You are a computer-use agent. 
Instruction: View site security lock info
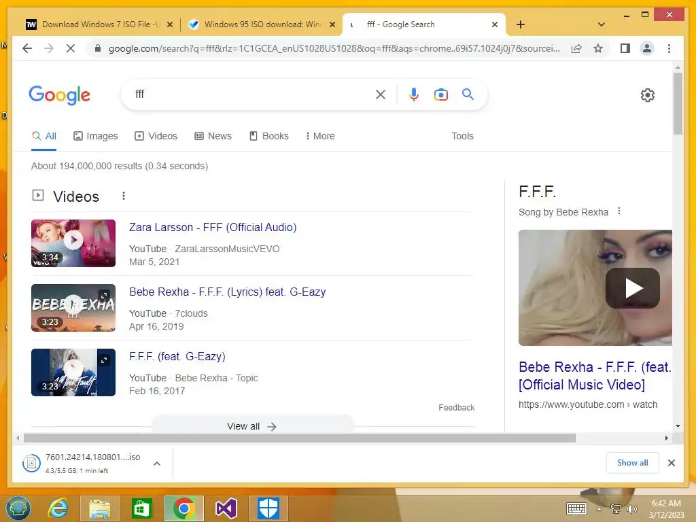[98, 48]
